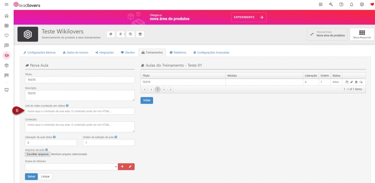Image resolution: width=375 pixels, height=183 pixels.
Task: Click the pencil edit icon in the TESTE row
Action: (352, 82)
